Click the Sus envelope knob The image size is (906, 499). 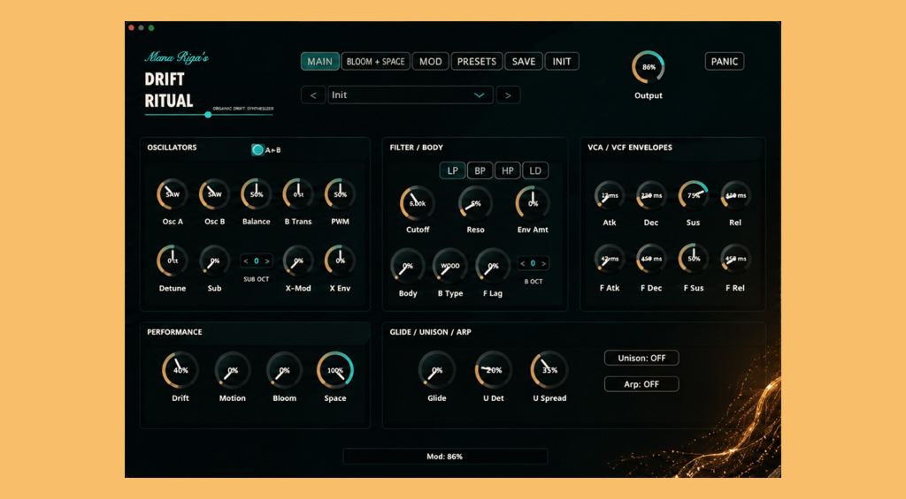[x=694, y=195]
